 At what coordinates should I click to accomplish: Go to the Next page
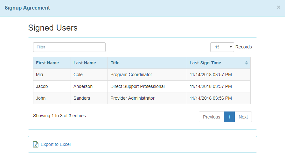click(x=243, y=117)
